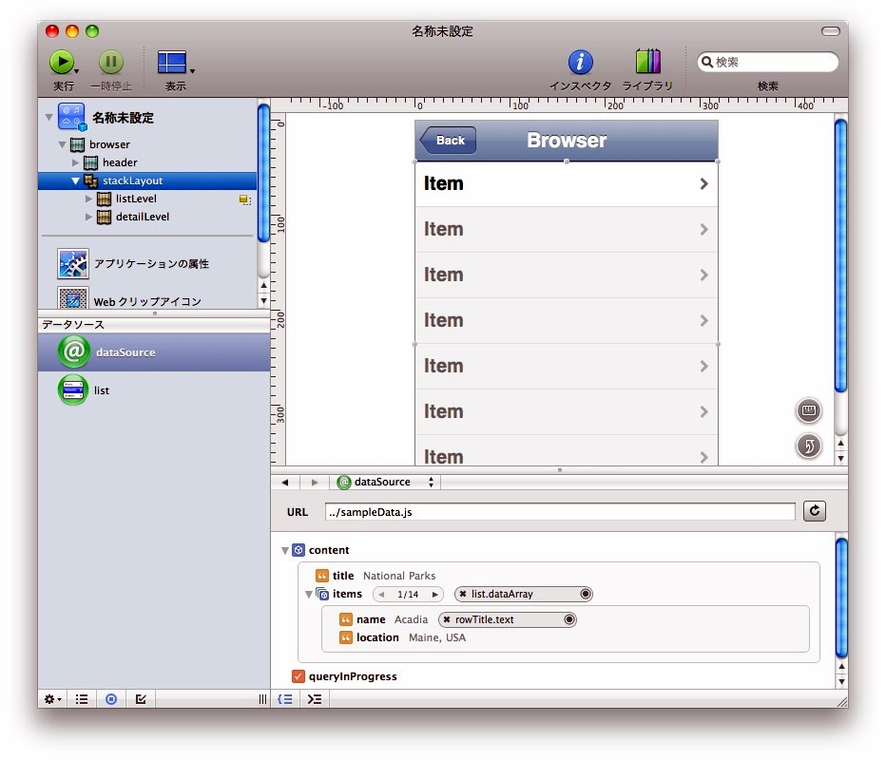Expand the header tree node
The width and height of the screenshot is (886, 760).
76,162
